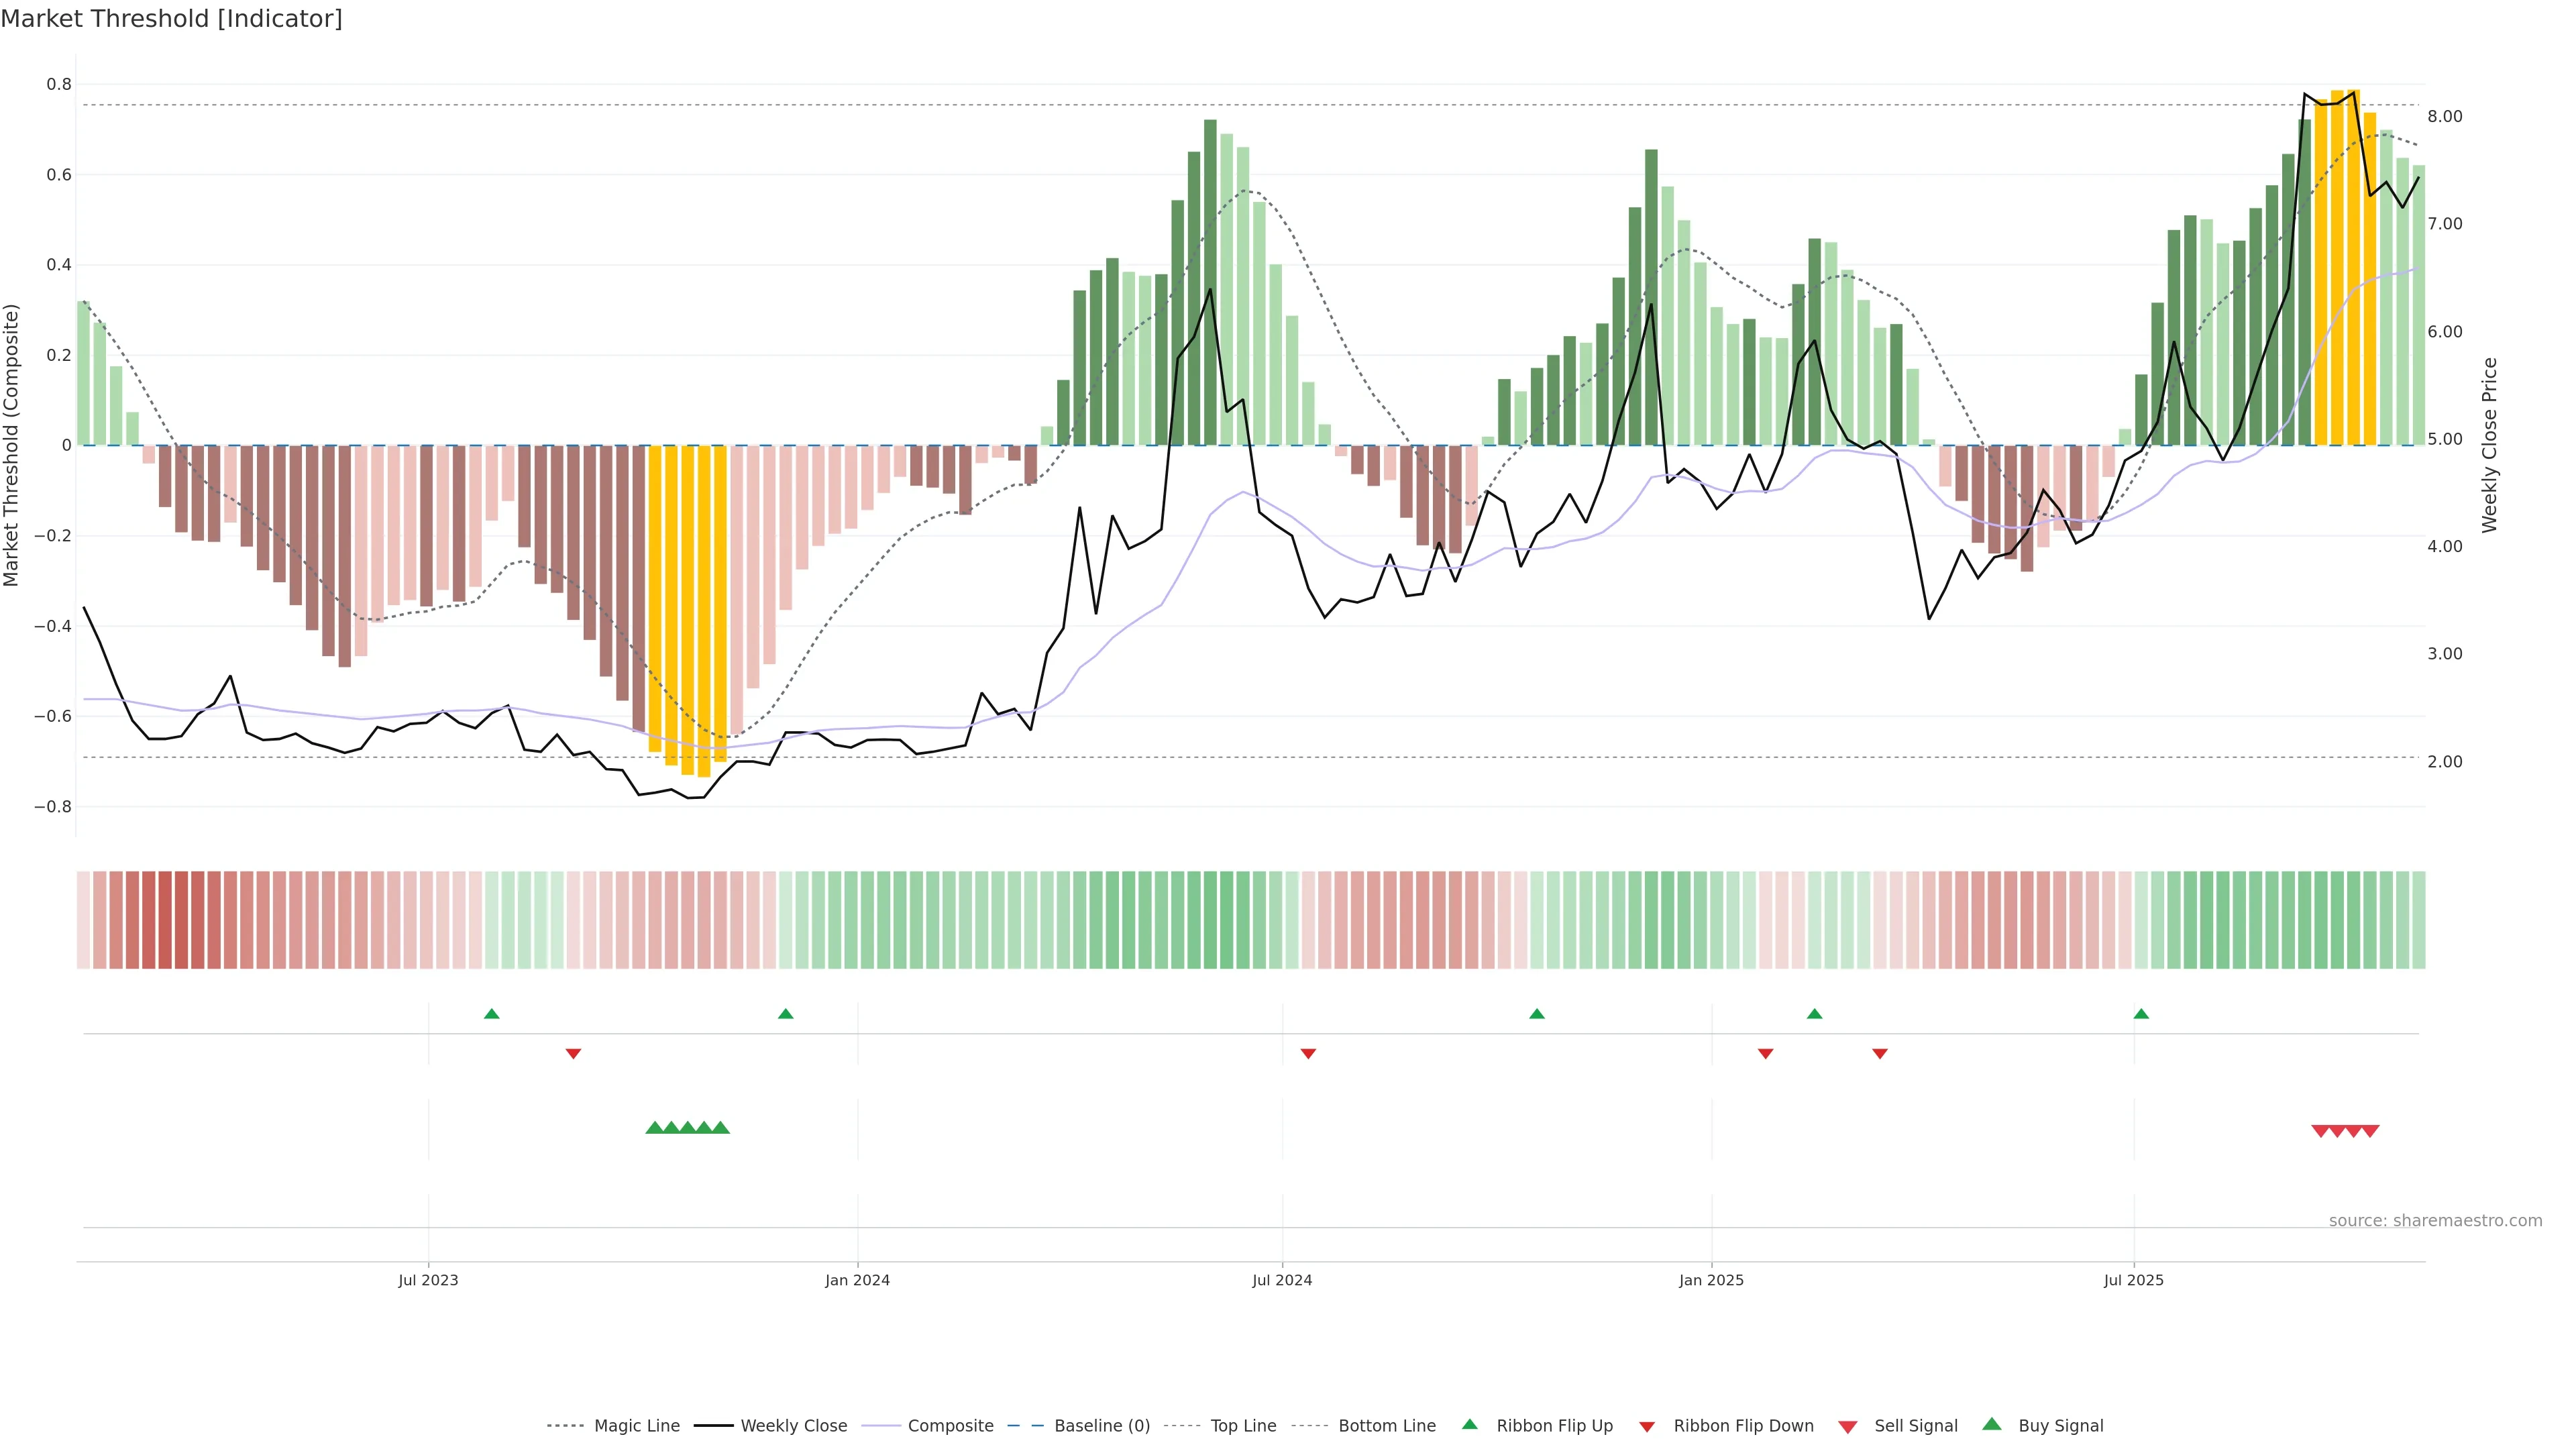This screenshot has width=2576, height=1449.
Task: Click the Market Threshold [Indicator] chart title
Action: coord(171,19)
